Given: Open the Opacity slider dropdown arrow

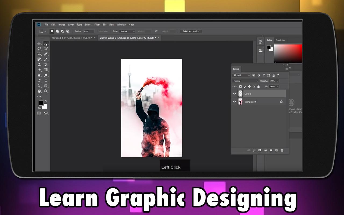Looking at the screenshot, I should click(x=278, y=81).
